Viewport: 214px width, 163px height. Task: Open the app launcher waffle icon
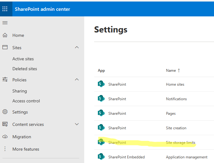pyautogui.click(x=5, y=9)
